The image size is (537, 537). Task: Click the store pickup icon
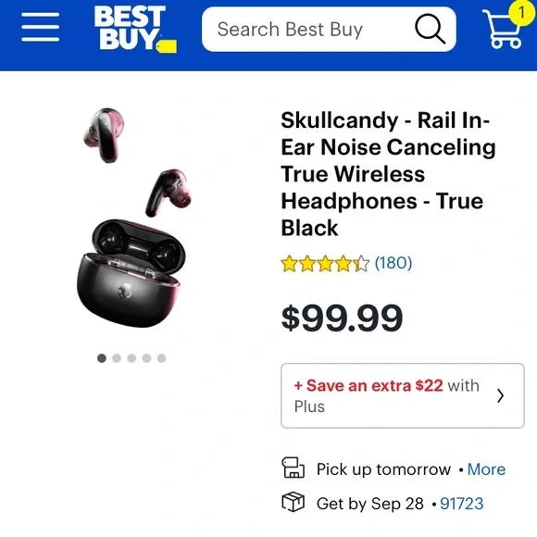(293, 468)
